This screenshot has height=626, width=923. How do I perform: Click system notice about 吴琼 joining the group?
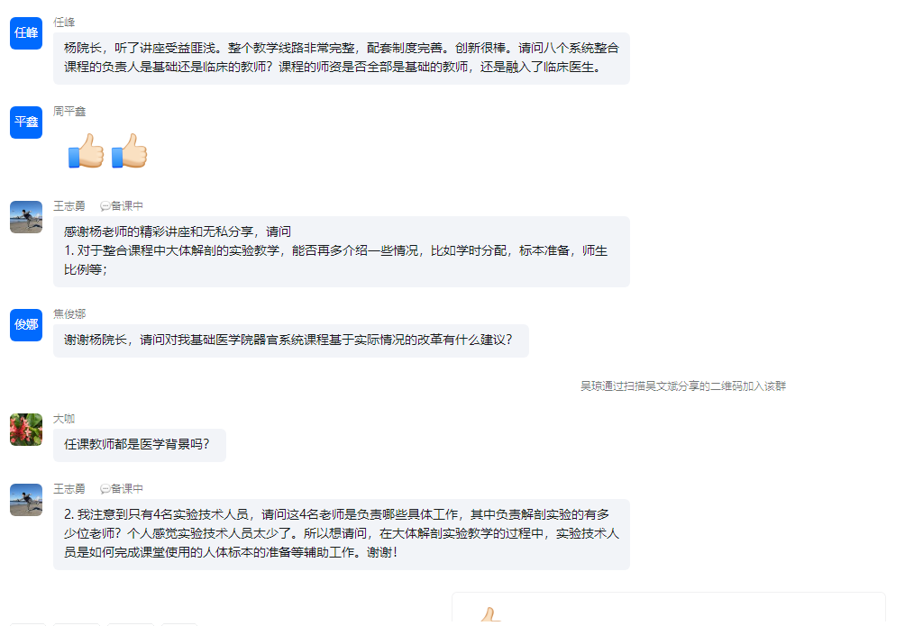point(683,386)
